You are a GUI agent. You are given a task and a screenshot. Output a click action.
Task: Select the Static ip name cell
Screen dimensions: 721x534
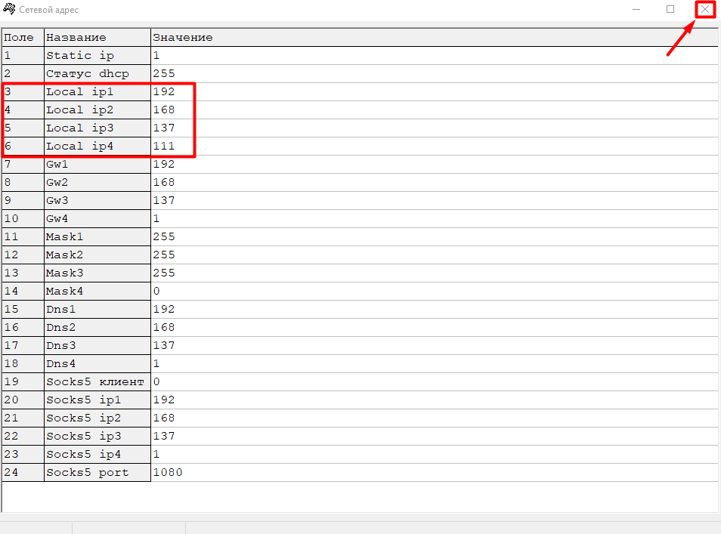pyautogui.click(x=97, y=56)
